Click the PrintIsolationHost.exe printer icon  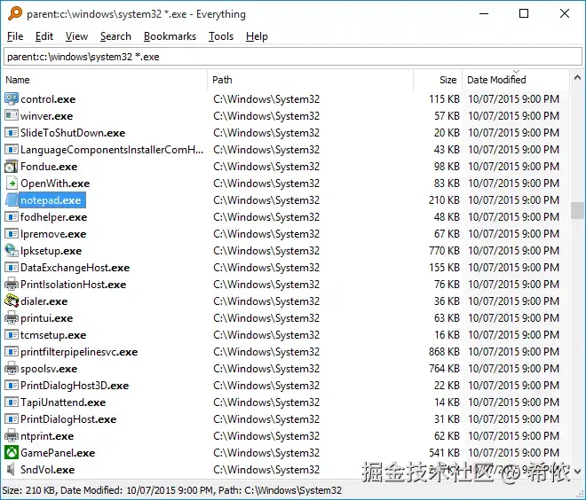tap(12, 285)
